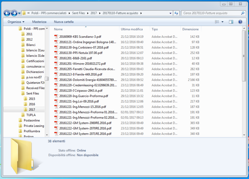Click PDF icon of 20161205-Ferretti Claudia file

56,69
